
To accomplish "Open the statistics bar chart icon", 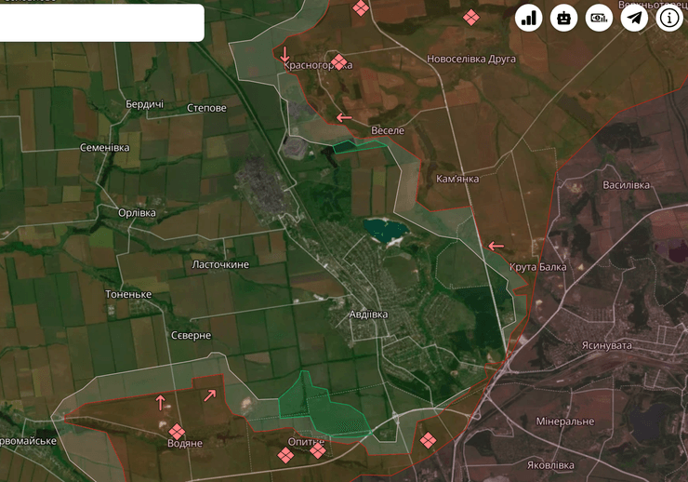I will pos(529,18).
